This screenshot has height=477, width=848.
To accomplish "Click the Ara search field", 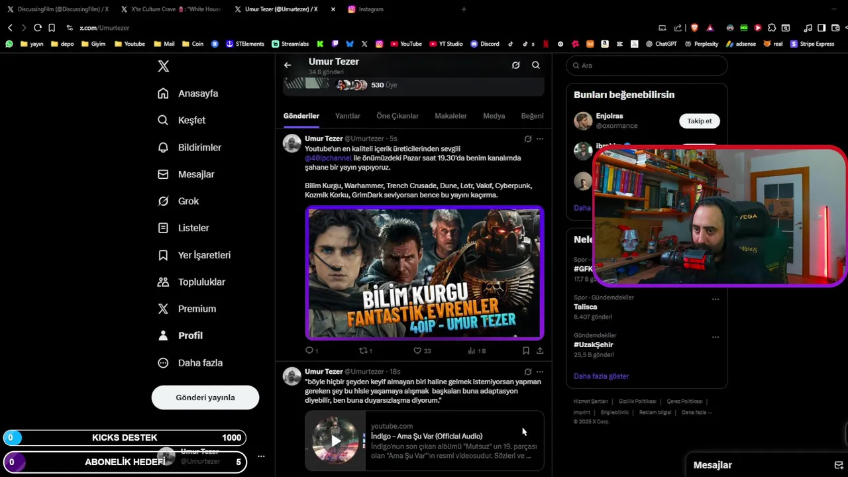I will tap(647, 66).
